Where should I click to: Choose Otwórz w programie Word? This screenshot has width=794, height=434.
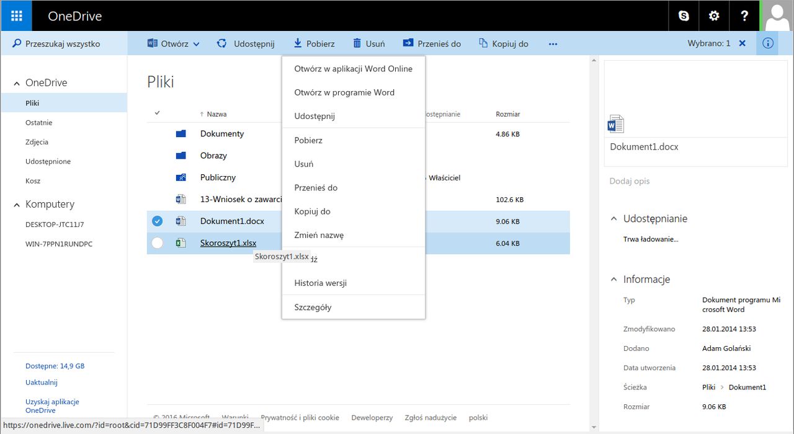click(x=354, y=92)
